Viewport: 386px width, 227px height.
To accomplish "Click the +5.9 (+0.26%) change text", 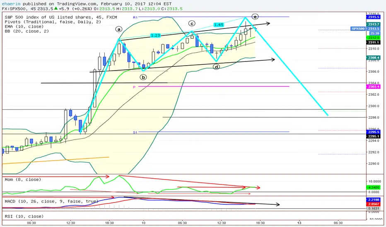I will click(x=75, y=9).
